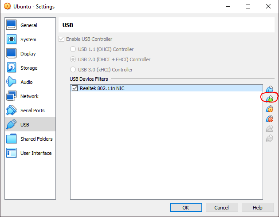Click the Audio speaker icon in sidebar
The height and width of the screenshot is (217, 279).
pyautogui.click(x=11, y=82)
